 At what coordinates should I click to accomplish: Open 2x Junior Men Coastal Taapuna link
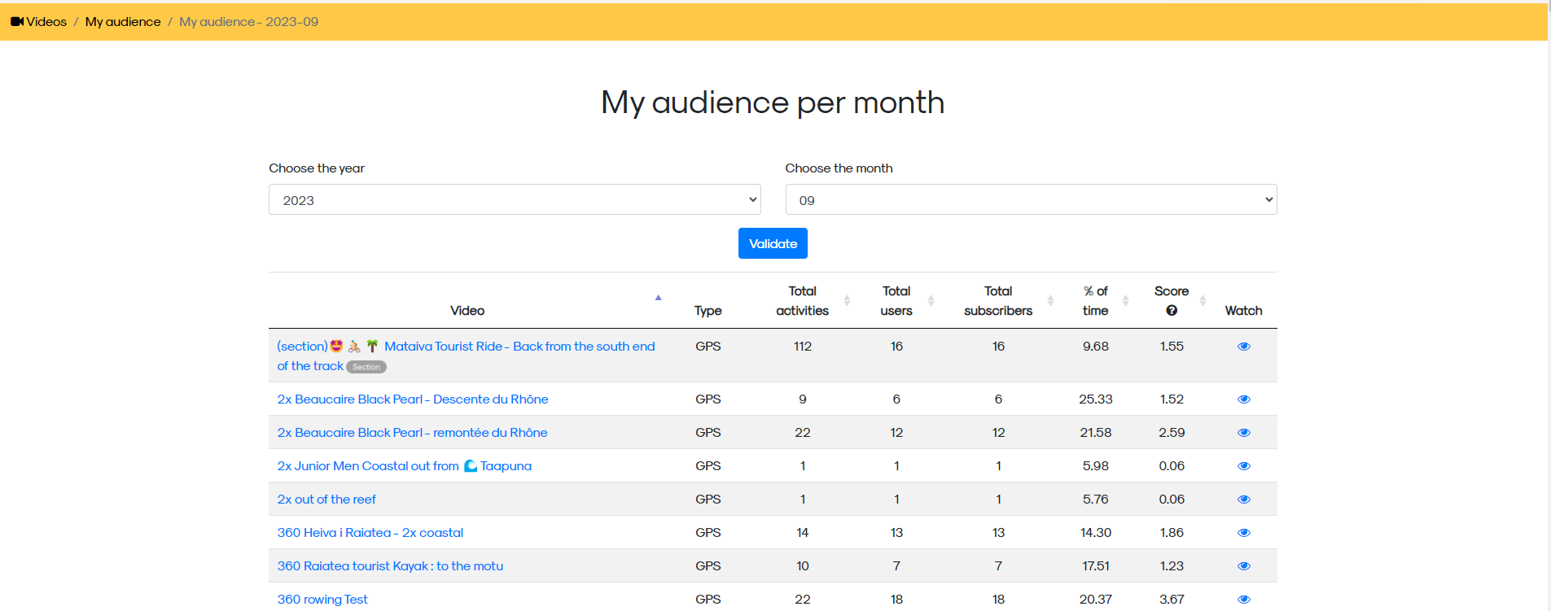point(405,466)
